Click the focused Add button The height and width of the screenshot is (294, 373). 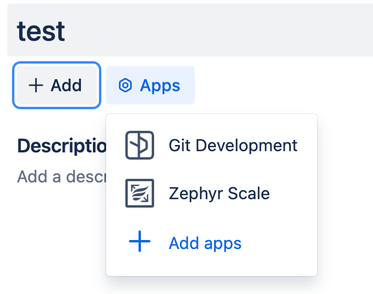pos(56,85)
